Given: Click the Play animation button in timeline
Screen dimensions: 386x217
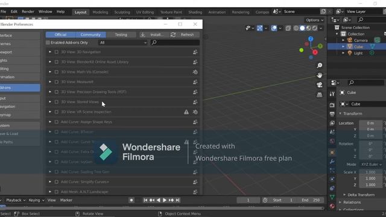Looking at the screenshot, I should (x=165, y=200).
